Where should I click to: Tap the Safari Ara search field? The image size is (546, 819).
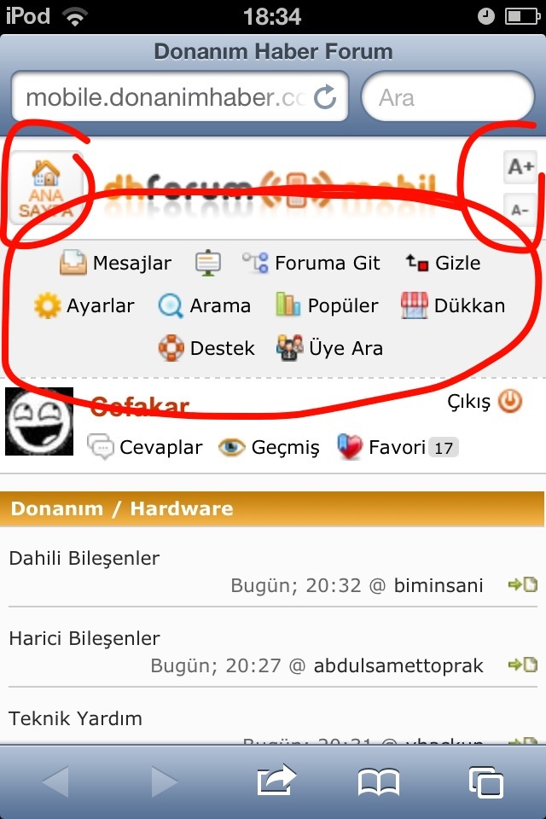[448, 96]
